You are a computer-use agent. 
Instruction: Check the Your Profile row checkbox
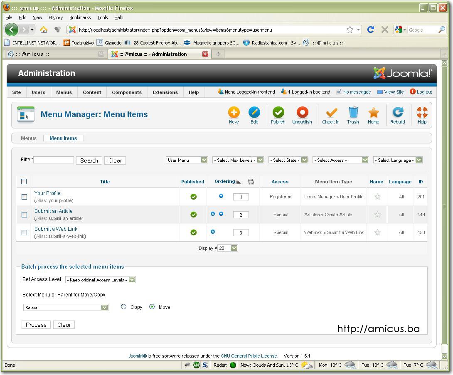(24, 197)
